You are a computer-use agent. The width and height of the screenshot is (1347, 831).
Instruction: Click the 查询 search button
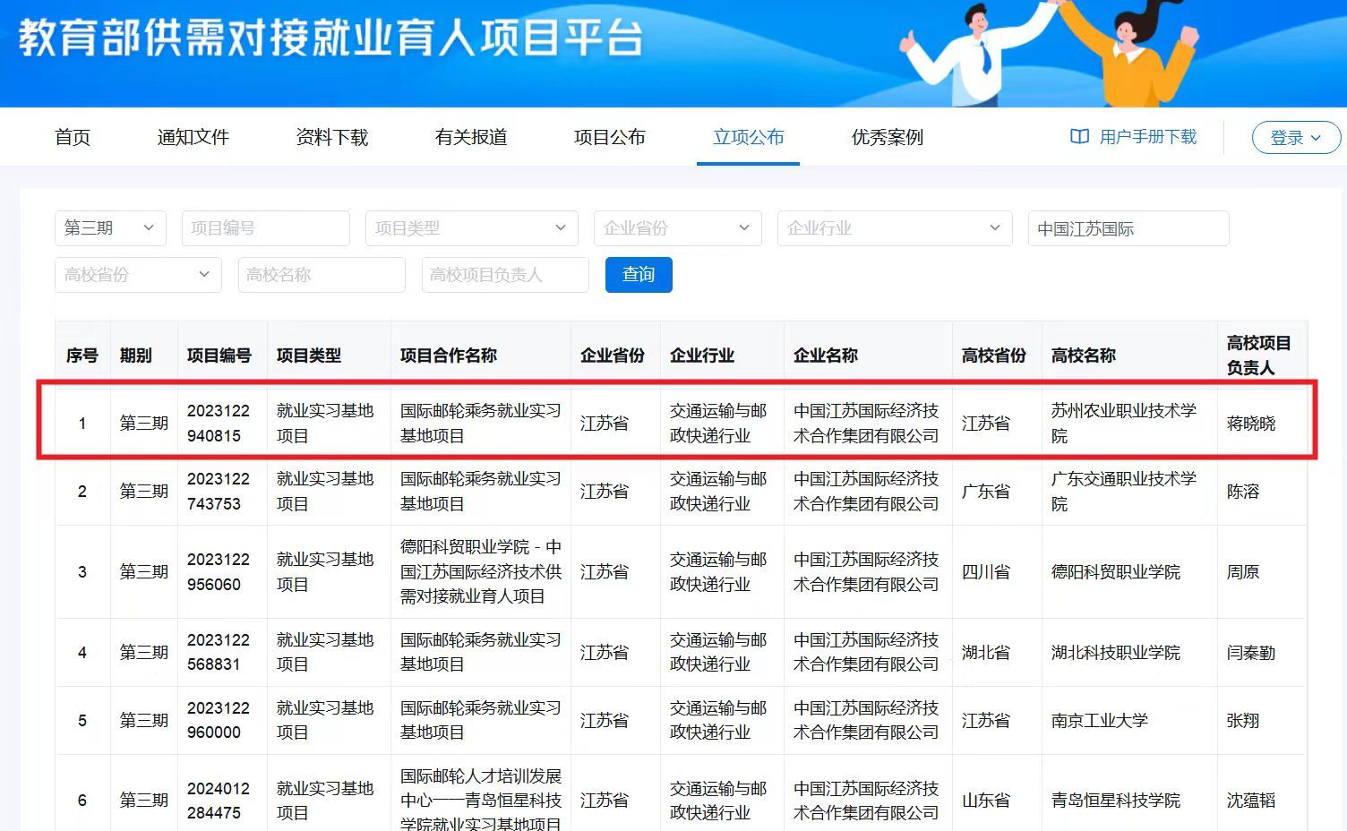639,275
